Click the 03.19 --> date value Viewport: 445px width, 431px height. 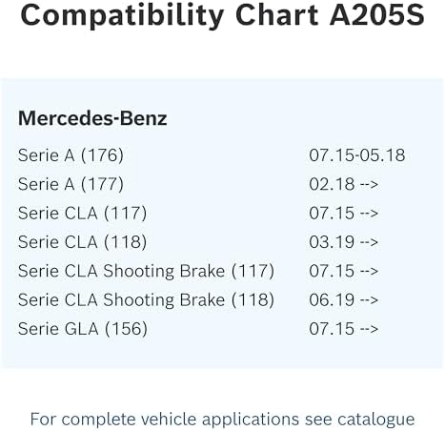[344, 242]
